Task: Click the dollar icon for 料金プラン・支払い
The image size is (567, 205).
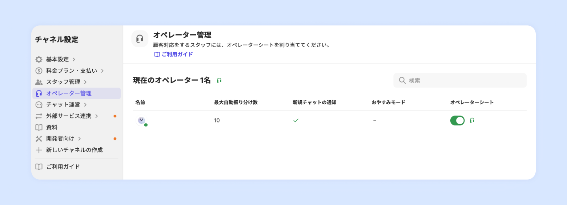Action: (x=39, y=71)
